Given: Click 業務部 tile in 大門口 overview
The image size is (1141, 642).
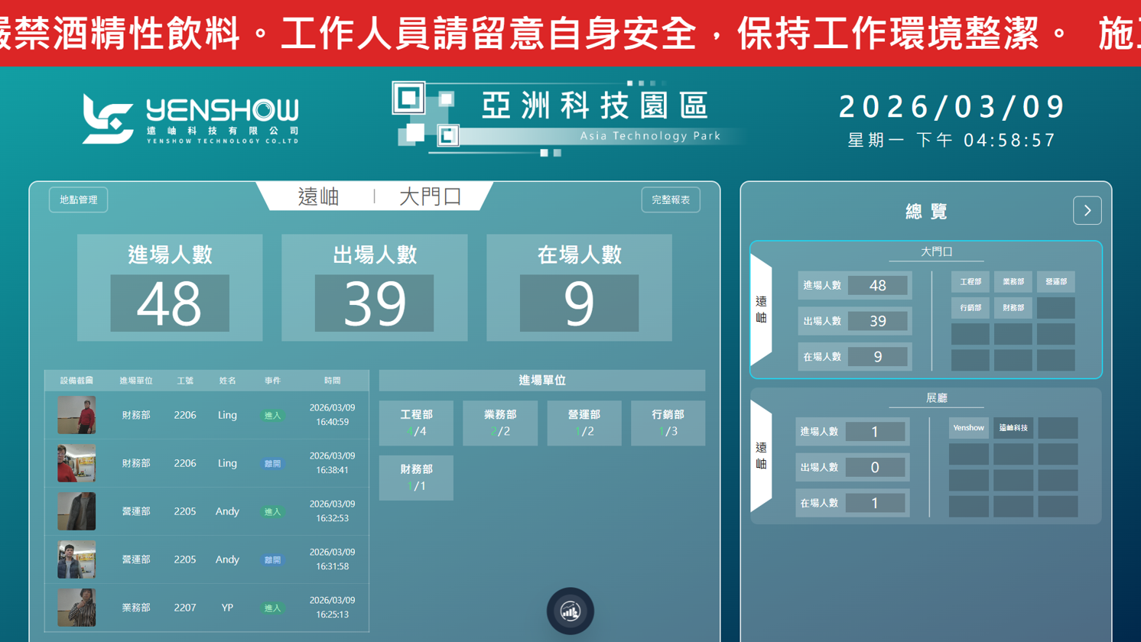Looking at the screenshot, I should click(x=1013, y=282).
